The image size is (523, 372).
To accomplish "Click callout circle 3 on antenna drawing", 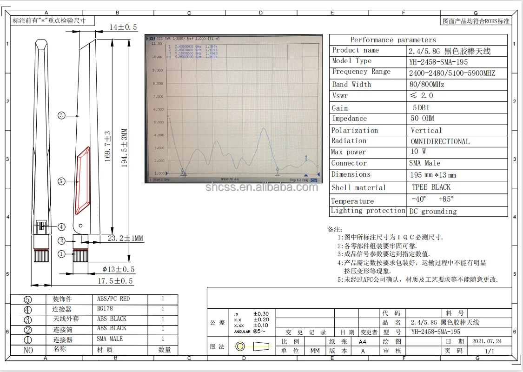I will 61,115.
